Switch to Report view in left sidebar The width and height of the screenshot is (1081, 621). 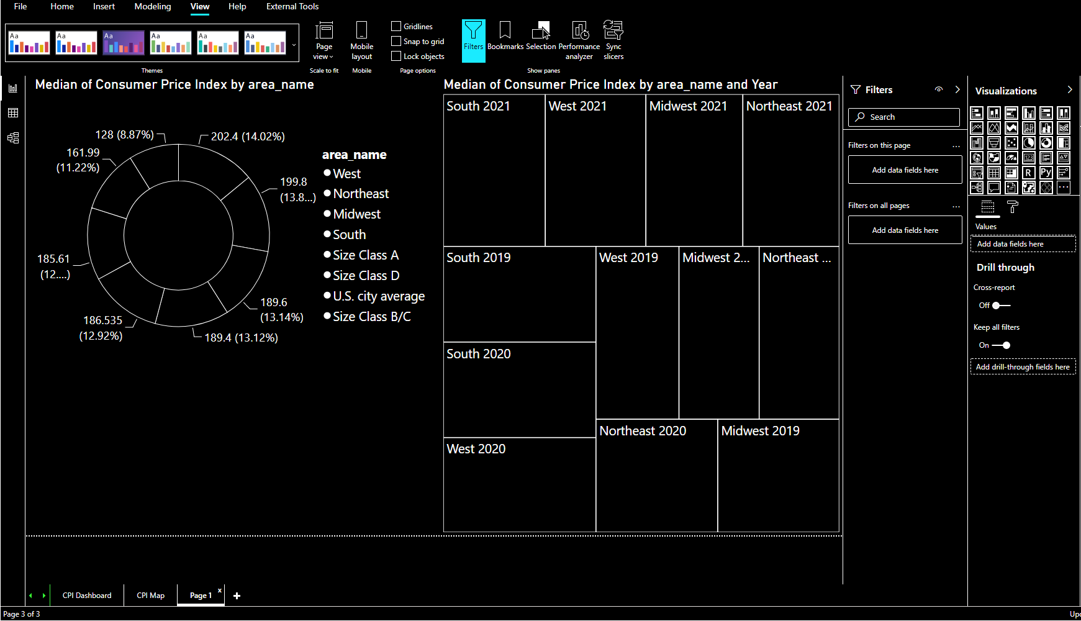coord(13,88)
